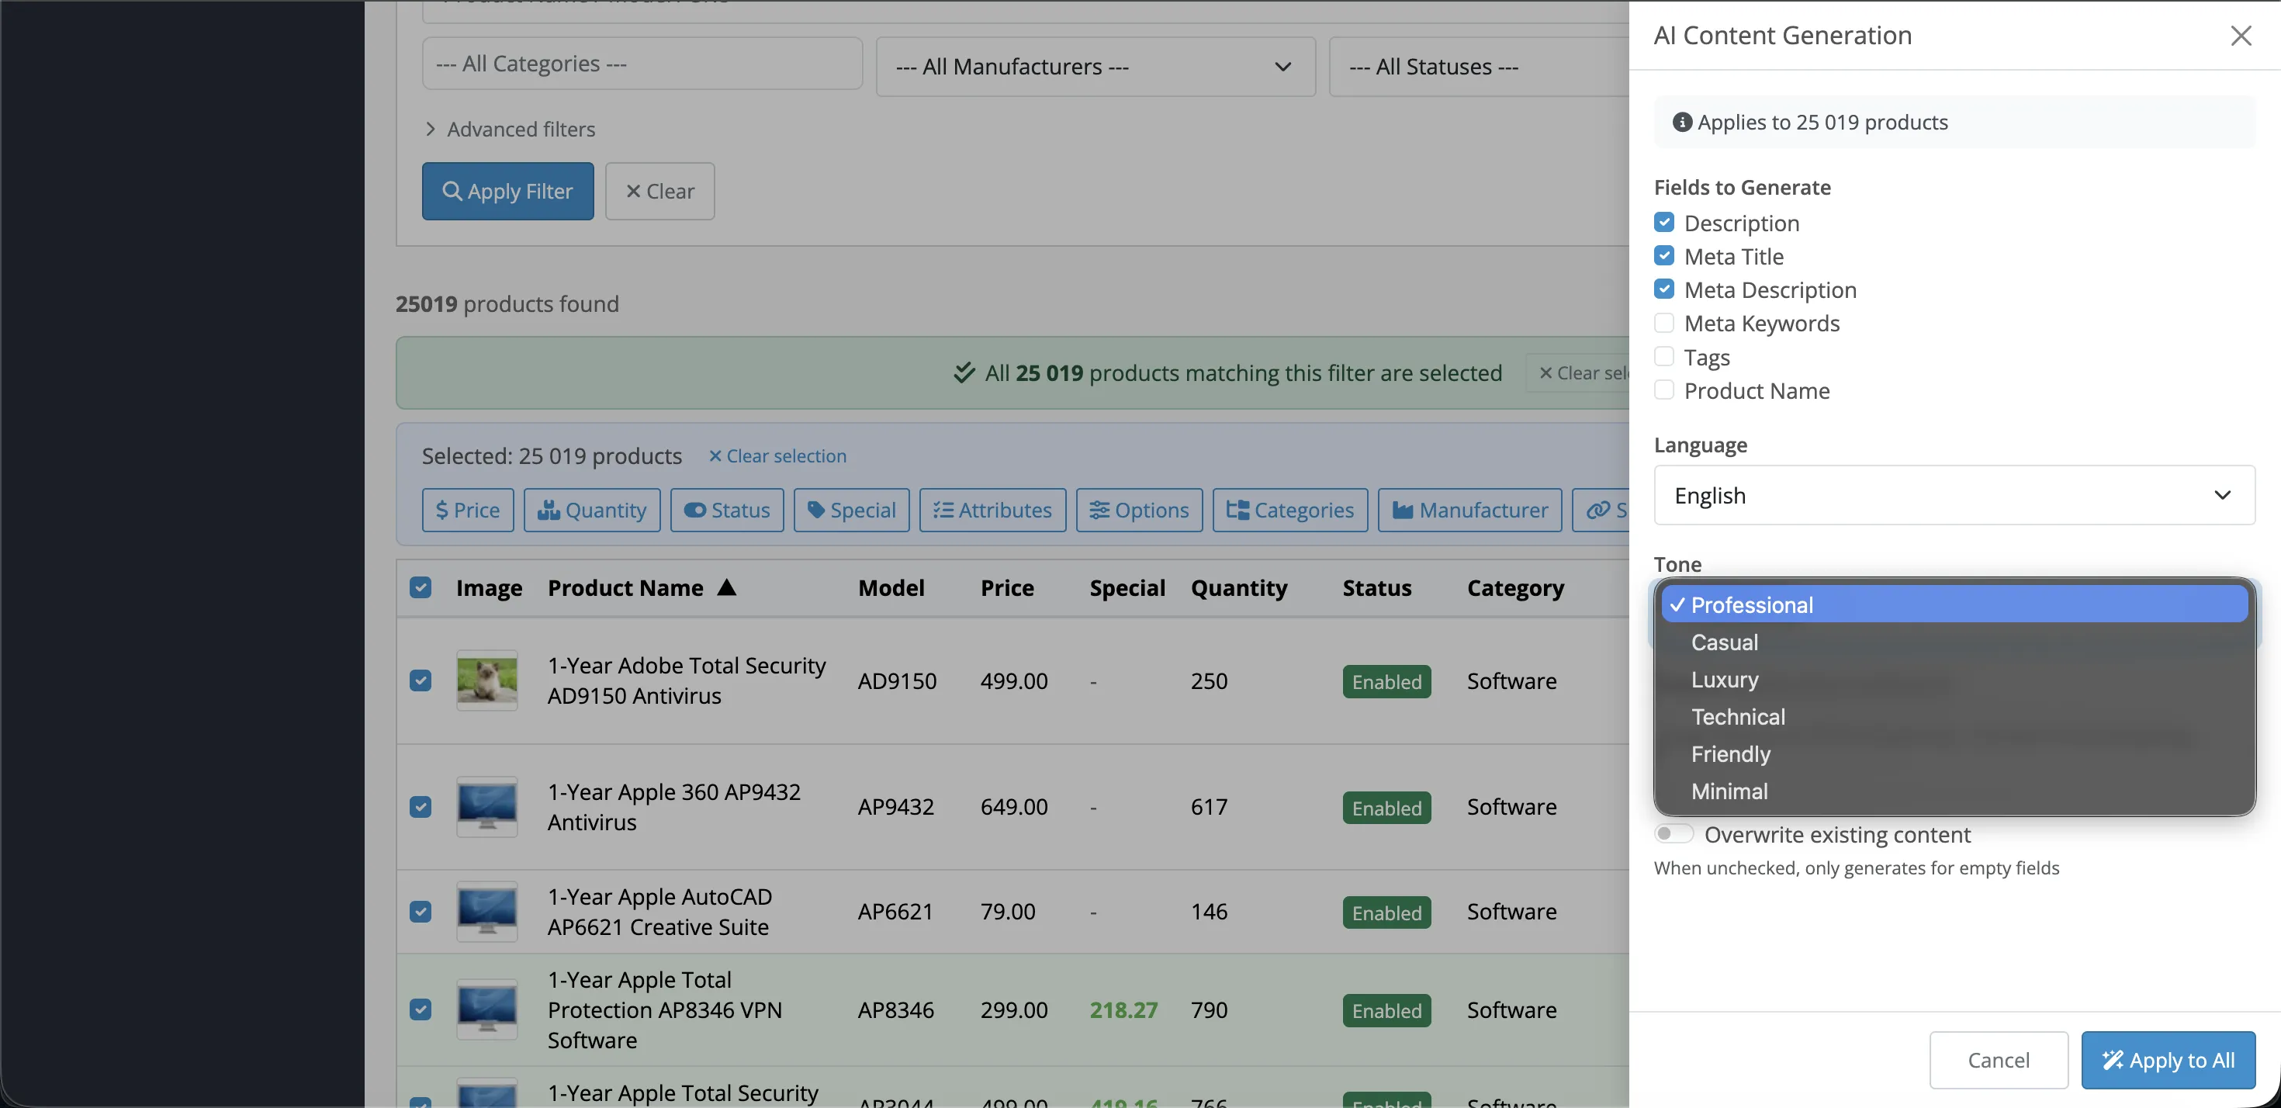Uncheck the 1-Year Adobe Total Security row checkbox
Screen dimensions: 2281x1108
(x=421, y=680)
